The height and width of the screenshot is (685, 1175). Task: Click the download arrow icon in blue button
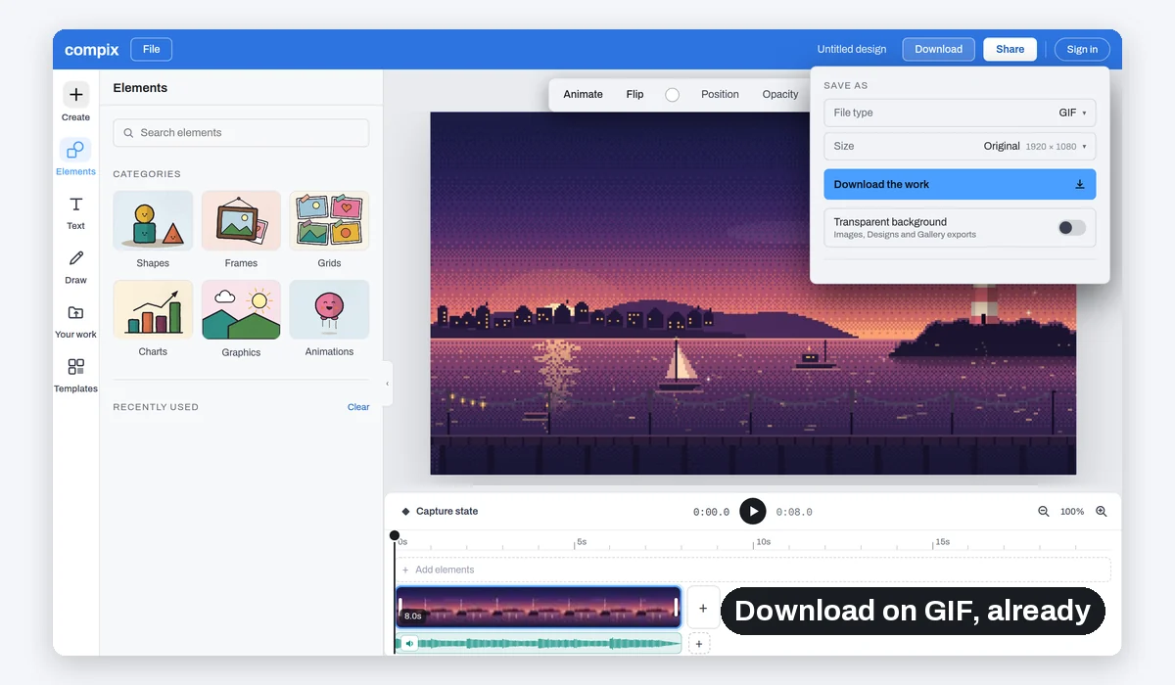coord(1080,184)
